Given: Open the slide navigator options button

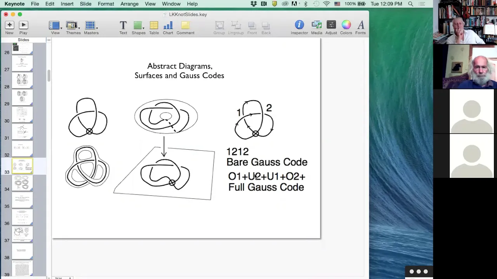Looking at the screenshot, I should (x=49, y=40).
